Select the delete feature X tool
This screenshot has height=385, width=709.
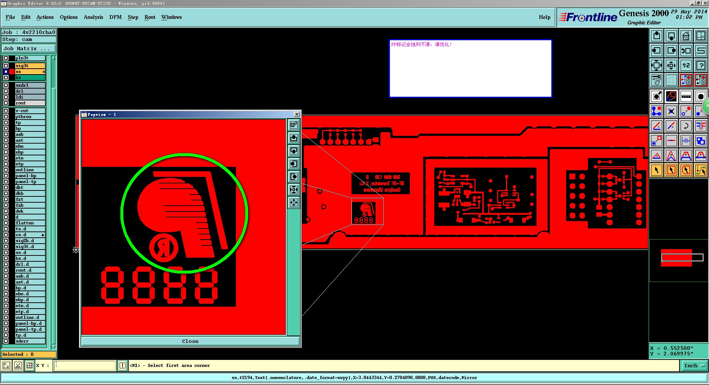(671, 111)
